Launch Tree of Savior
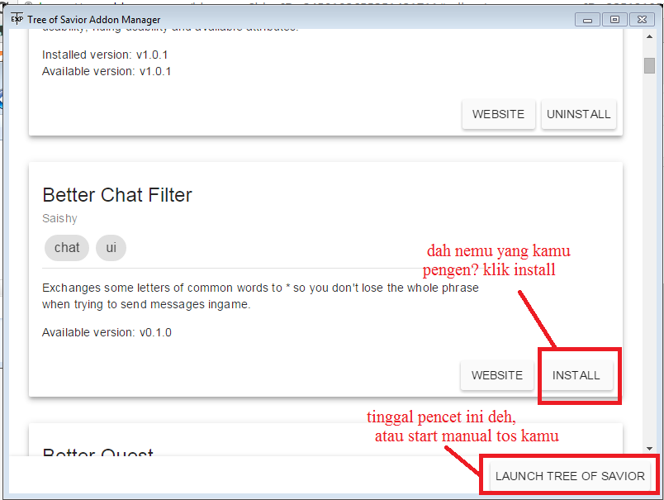Viewport: 664px width, 500px height. pos(570,476)
